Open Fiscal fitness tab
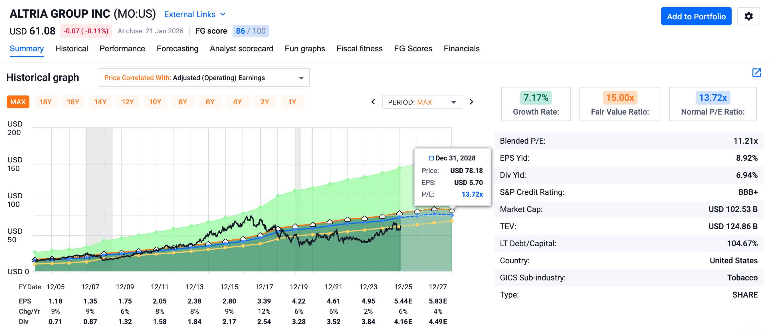 [360, 48]
